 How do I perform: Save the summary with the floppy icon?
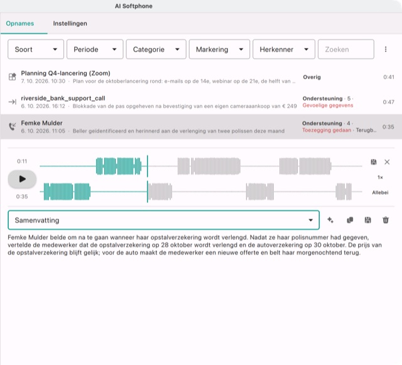[x=368, y=220]
